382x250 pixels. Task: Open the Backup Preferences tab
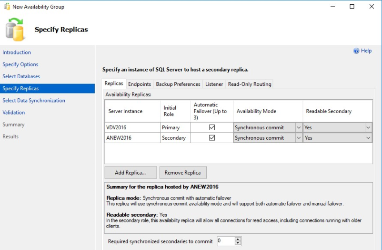(178, 84)
